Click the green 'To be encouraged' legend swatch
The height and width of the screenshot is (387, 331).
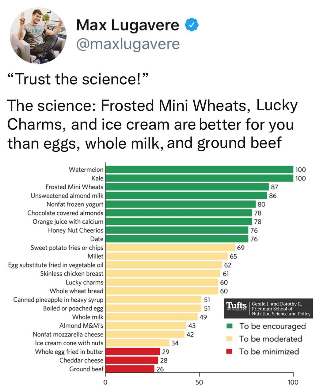point(229,326)
